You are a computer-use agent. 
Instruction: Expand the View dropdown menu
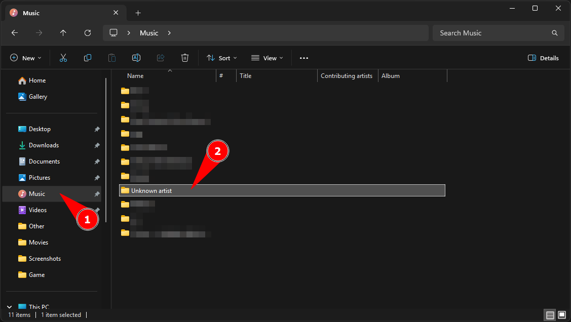pyautogui.click(x=267, y=58)
